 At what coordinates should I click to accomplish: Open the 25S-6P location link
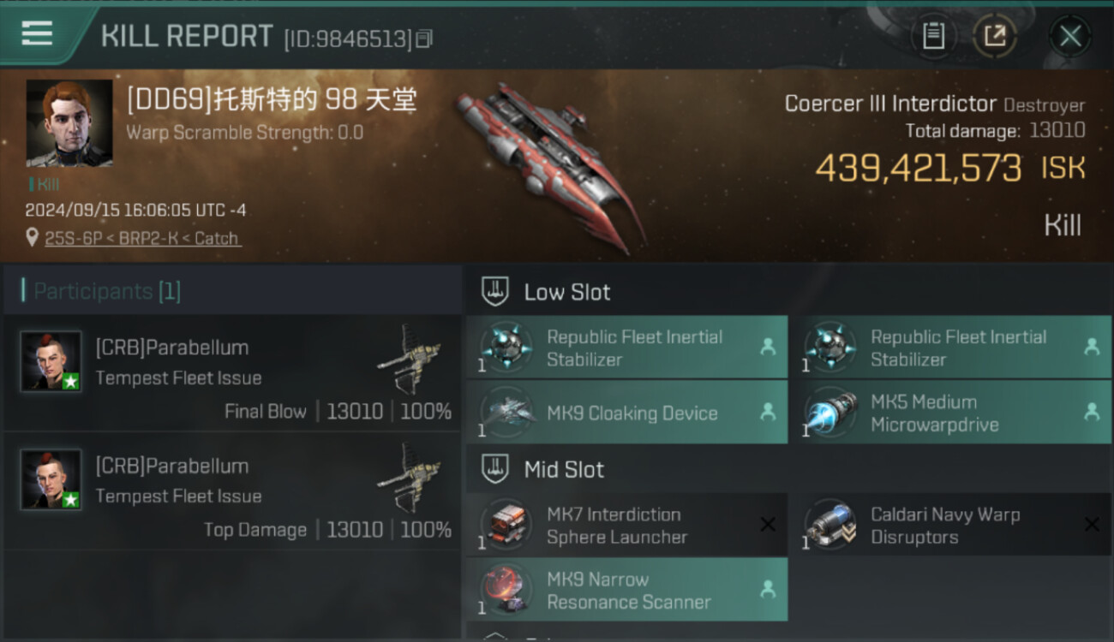[141, 239]
